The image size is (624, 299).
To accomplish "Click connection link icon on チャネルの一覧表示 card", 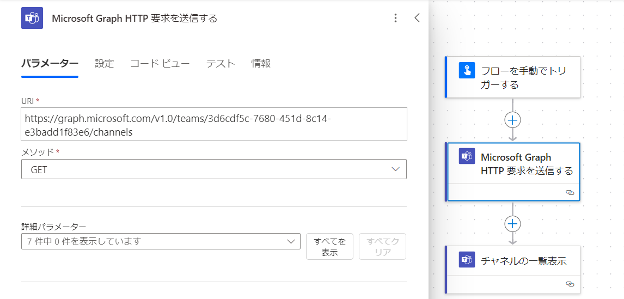I will point(570,284).
